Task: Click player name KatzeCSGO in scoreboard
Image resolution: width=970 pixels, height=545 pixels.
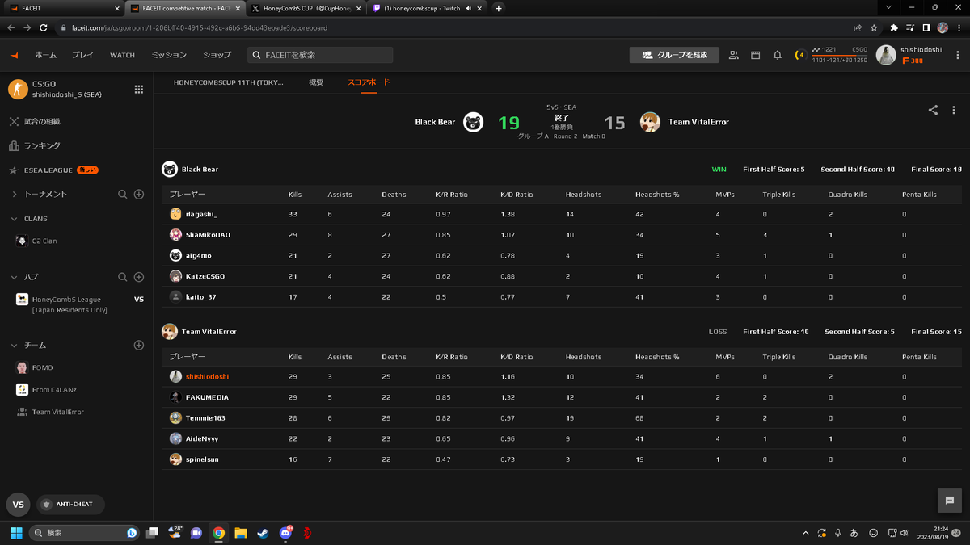Action: 205,276
